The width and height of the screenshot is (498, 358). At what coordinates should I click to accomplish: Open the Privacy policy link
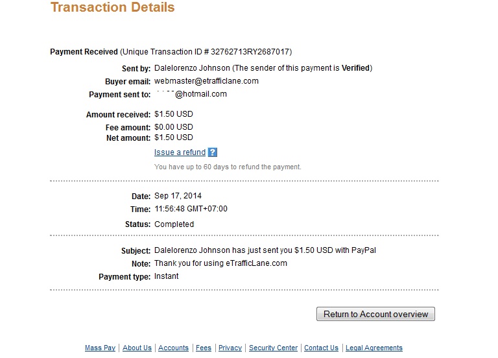(x=230, y=348)
